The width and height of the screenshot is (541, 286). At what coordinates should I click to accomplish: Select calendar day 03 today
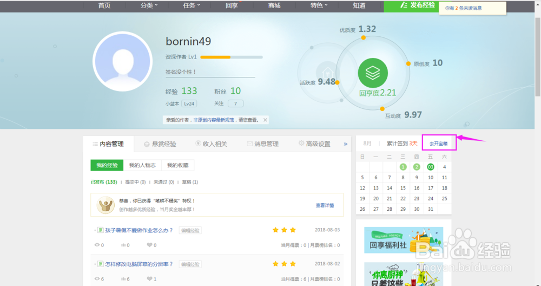coord(431,167)
